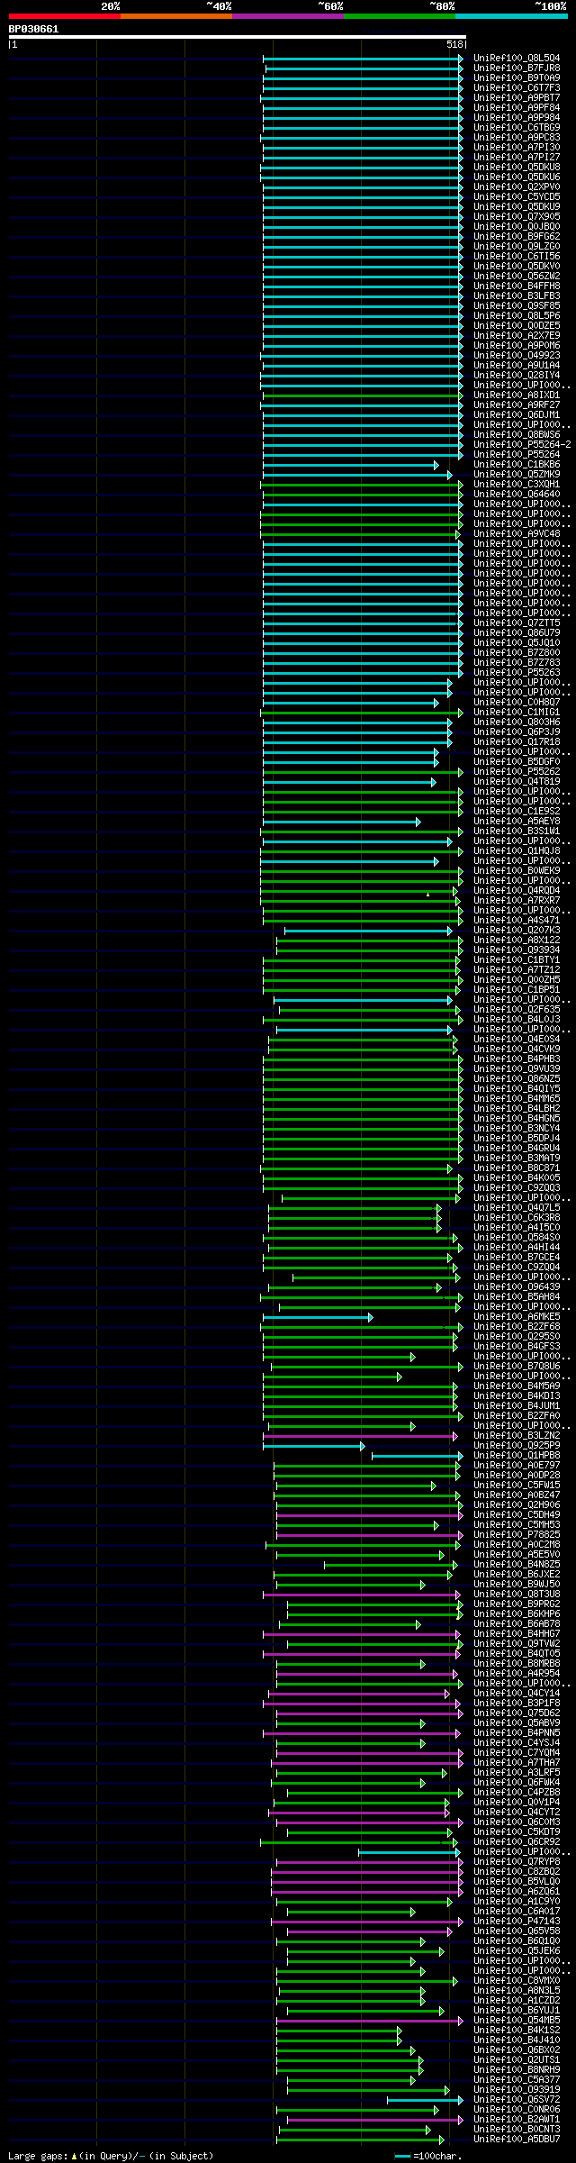Select hit label UniRef100_Q1HPB8
Viewport: 576px width, 2163px height.
pos(517,1456)
